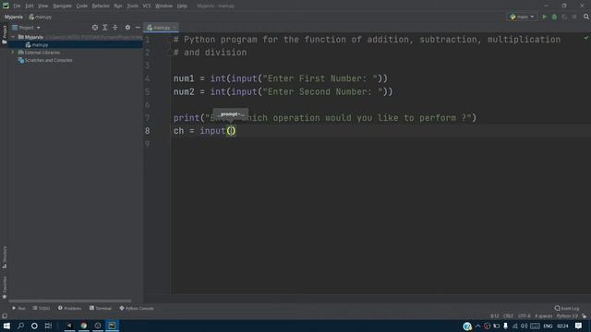Click the grayed-out stop icon

click(574, 17)
